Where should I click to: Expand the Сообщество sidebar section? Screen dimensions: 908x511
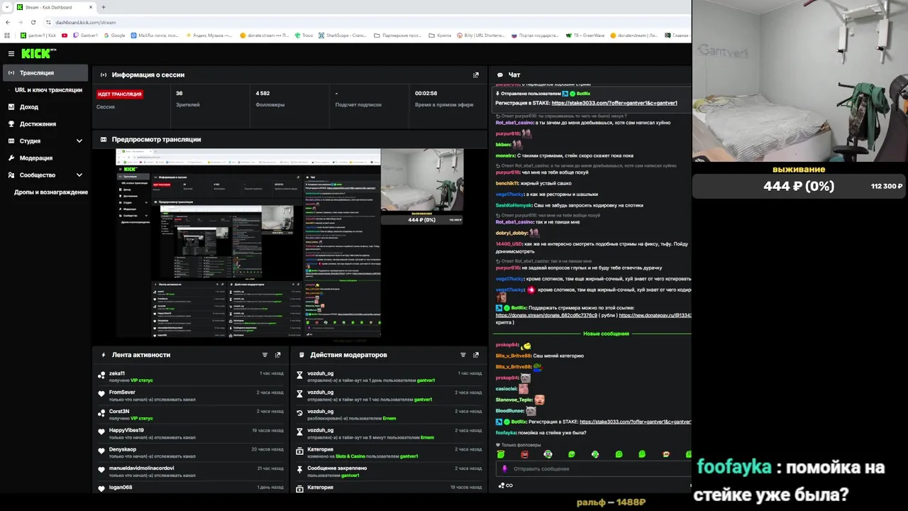click(x=79, y=175)
